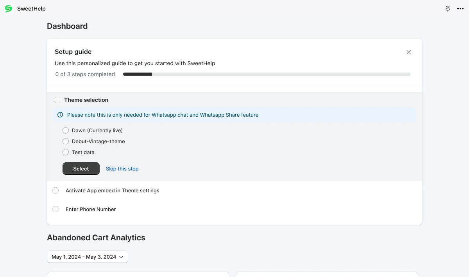Click the SweetHelp green logo icon
This screenshot has width=469, height=277.
(x=9, y=9)
